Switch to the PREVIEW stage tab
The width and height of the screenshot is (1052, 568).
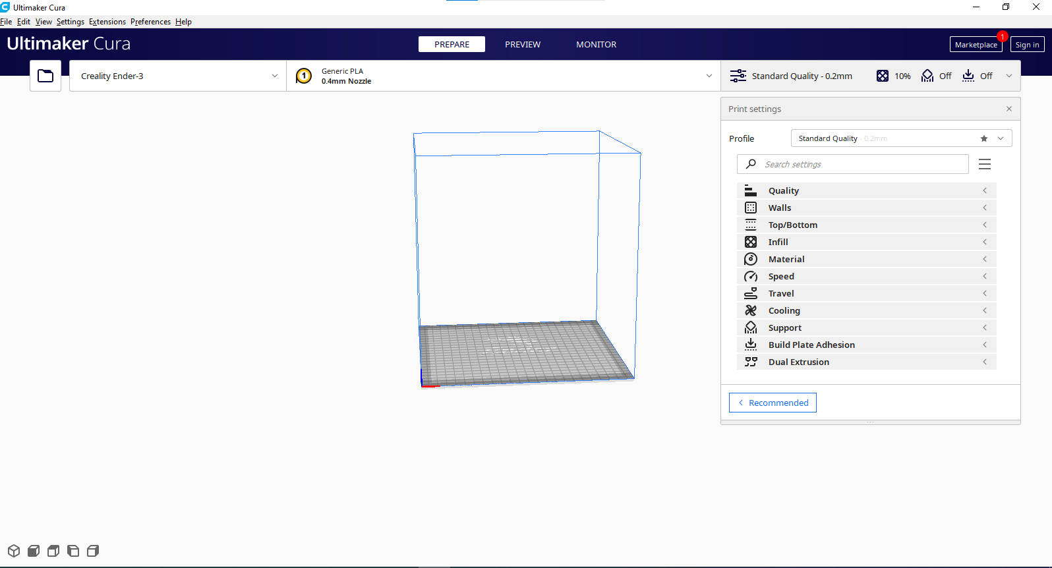[x=523, y=44]
